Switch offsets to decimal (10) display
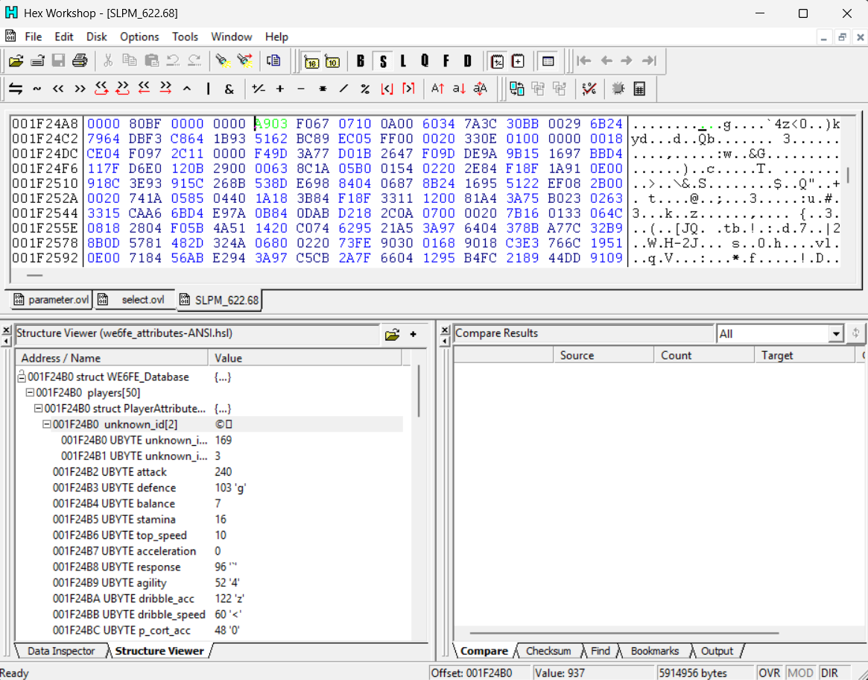The width and height of the screenshot is (868, 680). coord(332,62)
